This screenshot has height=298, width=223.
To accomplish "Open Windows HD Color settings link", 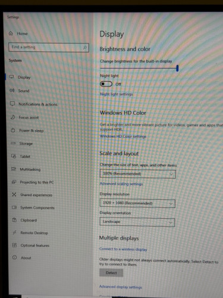I will 123,136.
